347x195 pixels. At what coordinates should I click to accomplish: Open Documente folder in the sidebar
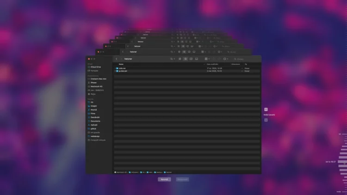pyautogui.click(x=95, y=121)
